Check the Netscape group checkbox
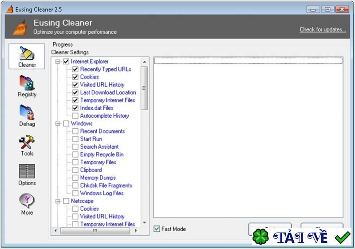Screen dimensions: 355x249 pos(66,201)
